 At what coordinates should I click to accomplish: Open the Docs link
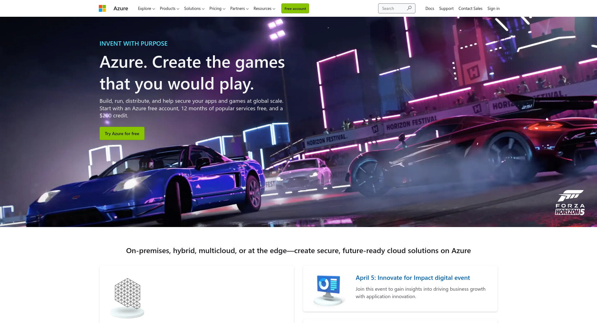[x=430, y=8]
